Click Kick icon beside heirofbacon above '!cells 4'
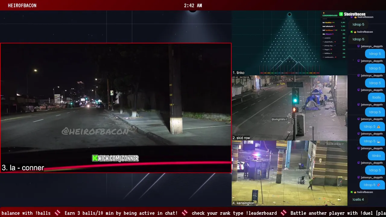 pyautogui.click(x=352, y=192)
